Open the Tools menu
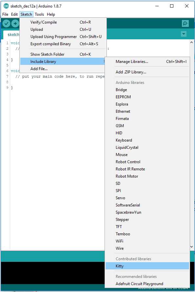Image resolution: width=195 pixels, height=292 pixels. point(39,14)
